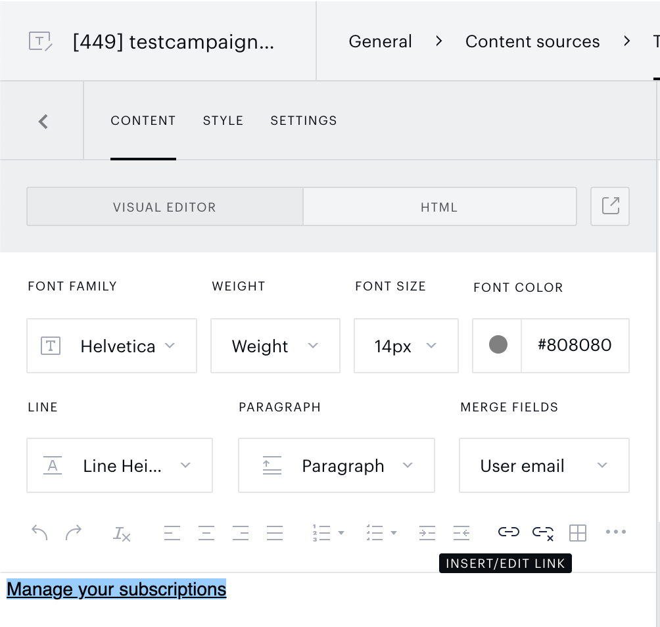Image resolution: width=660 pixels, height=627 pixels.
Task: Click the Manage your subscriptions link
Action: tap(116, 589)
